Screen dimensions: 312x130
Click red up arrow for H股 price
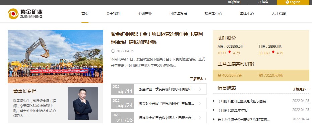(x=273, y=52)
